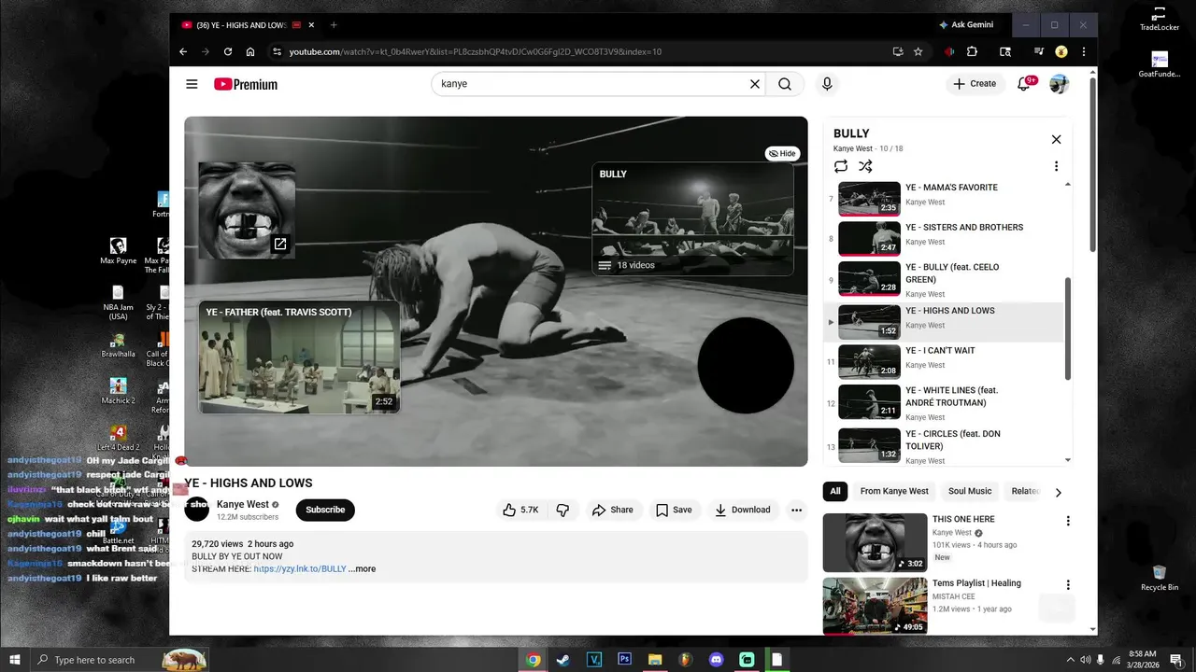Screen dimensions: 1196x672
Task: Play YE - CIRCLES feat. DON TOLIVER
Action: click(x=946, y=446)
